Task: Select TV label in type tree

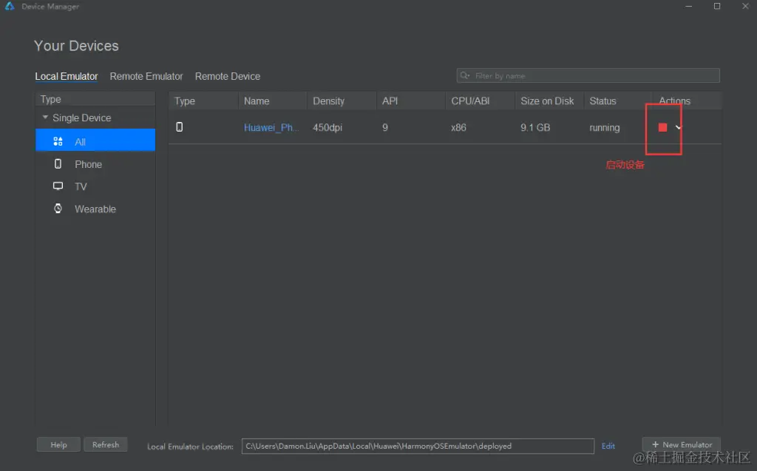Action: [x=81, y=186]
